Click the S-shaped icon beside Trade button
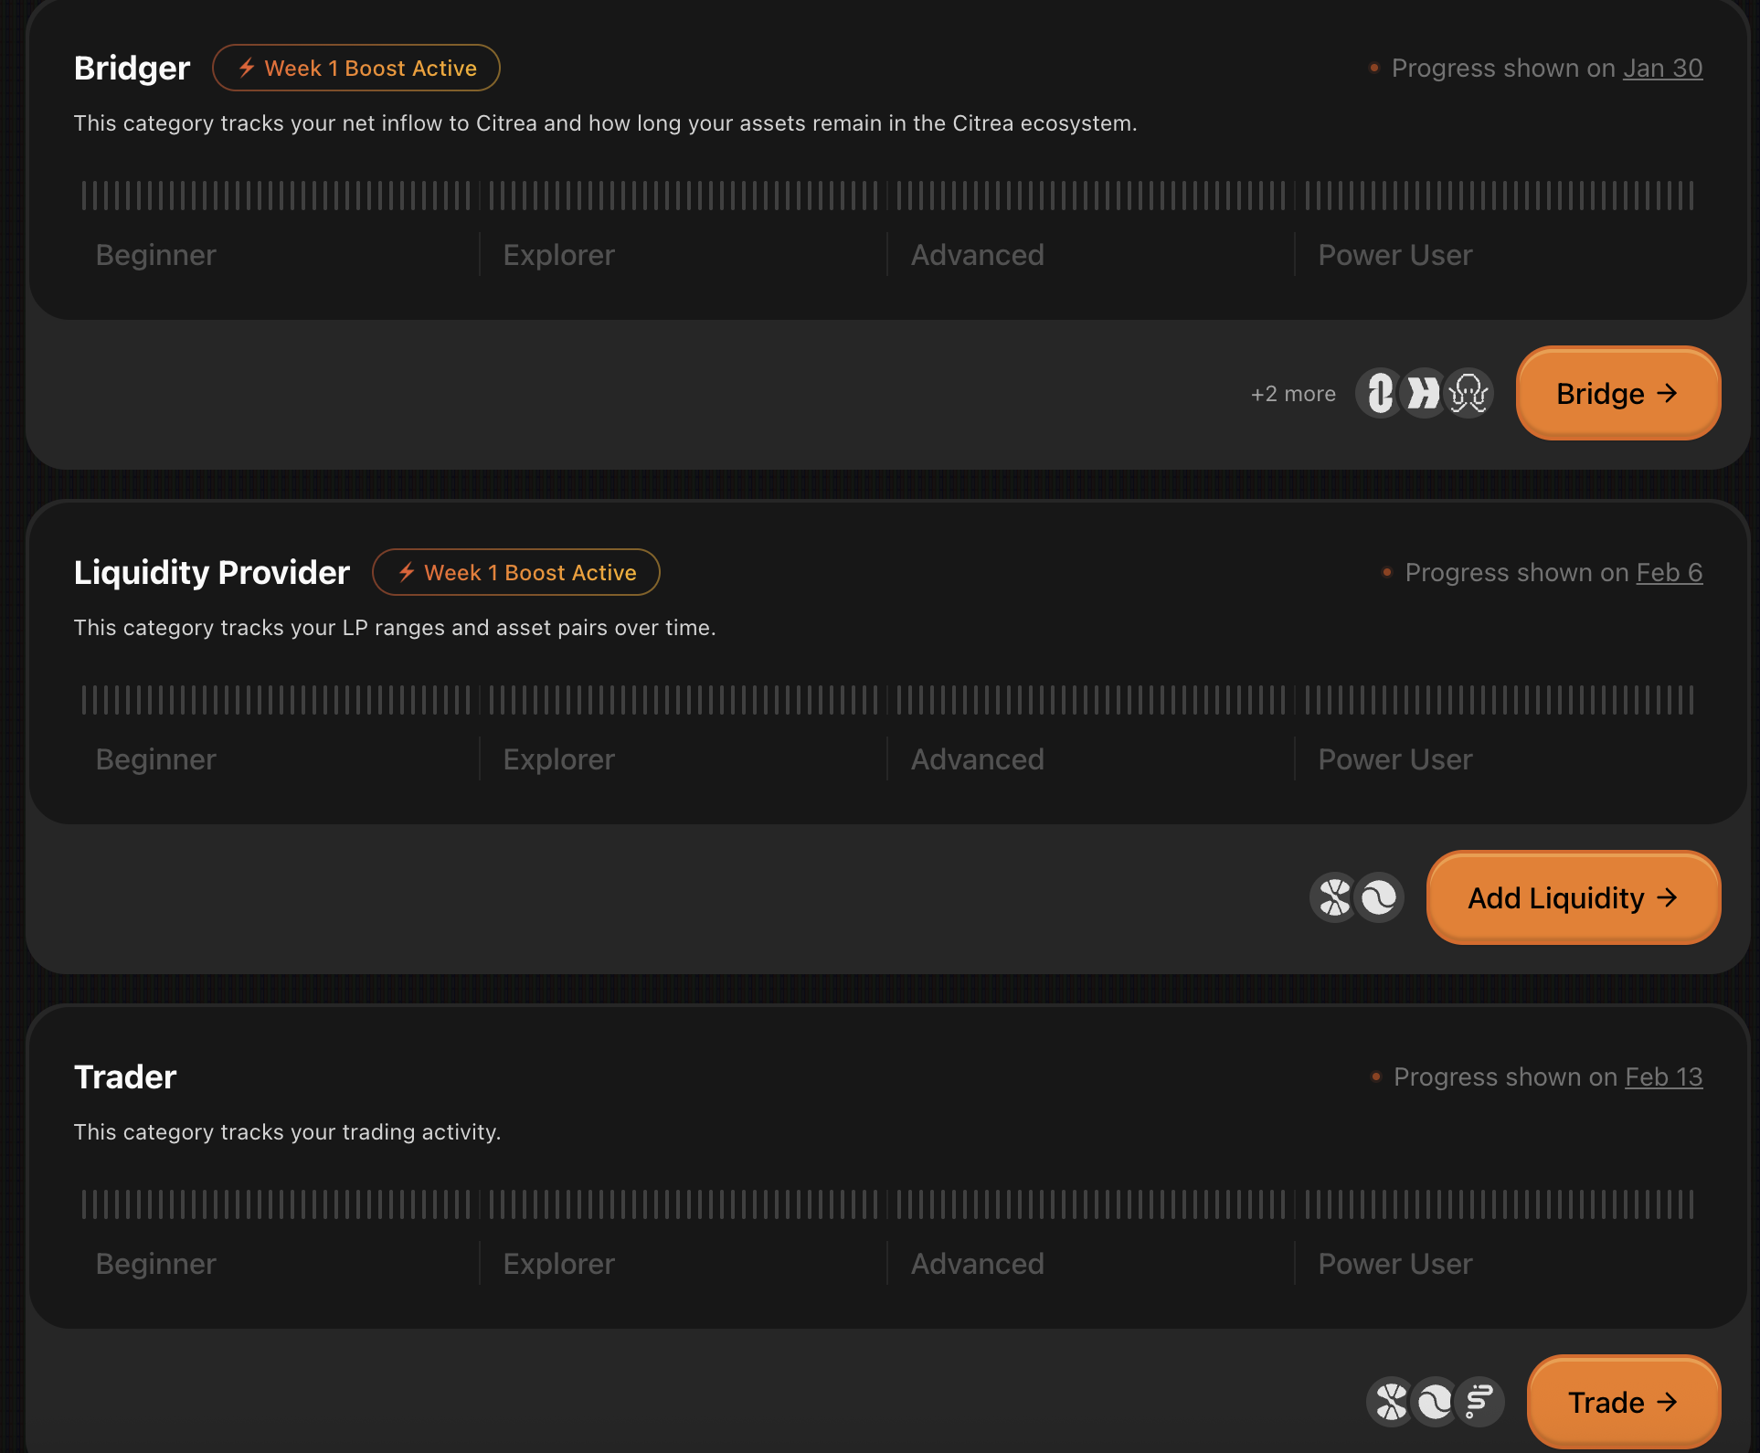This screenshot has height=1453, width=1760. click(1479, 1402)
